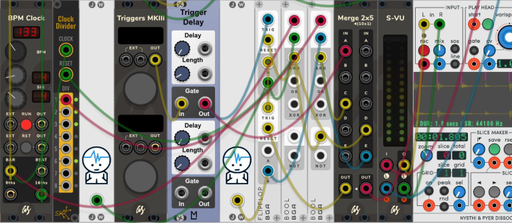The height and width of the screenshot is (223, 512).
Task: Click the right OUT jack on Merge 2x5
Action: (366, 188)
